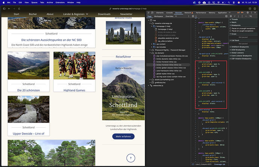Reload the page with the refresh icon
The width and height of the screenshot is (259, 167).
coord(19,9)
